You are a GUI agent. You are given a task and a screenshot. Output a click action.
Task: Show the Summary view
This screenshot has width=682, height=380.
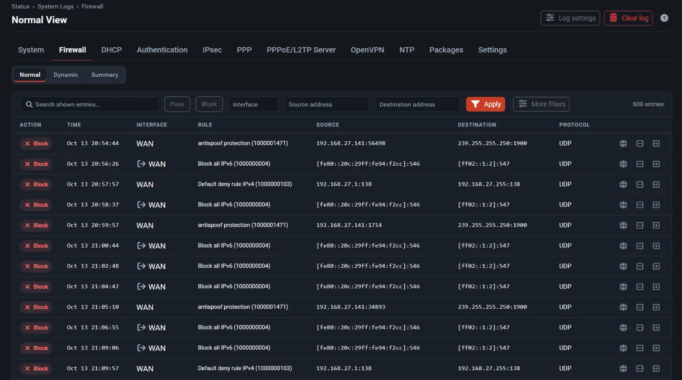104,75
